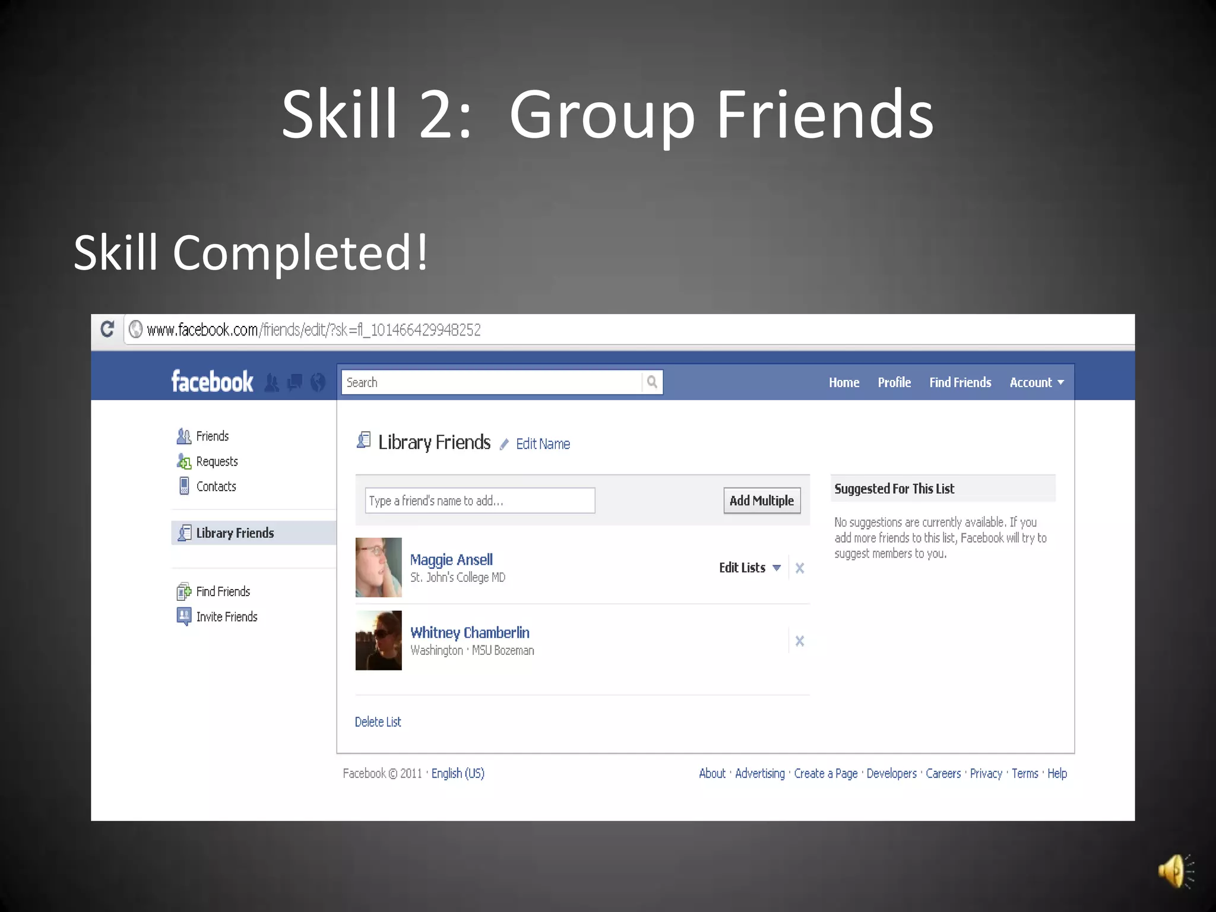
Task: Open Find Friends in the top navigation
Action: coord(960,382)
